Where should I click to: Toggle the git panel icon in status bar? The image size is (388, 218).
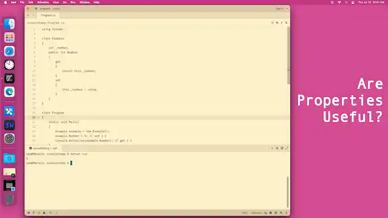34,213
